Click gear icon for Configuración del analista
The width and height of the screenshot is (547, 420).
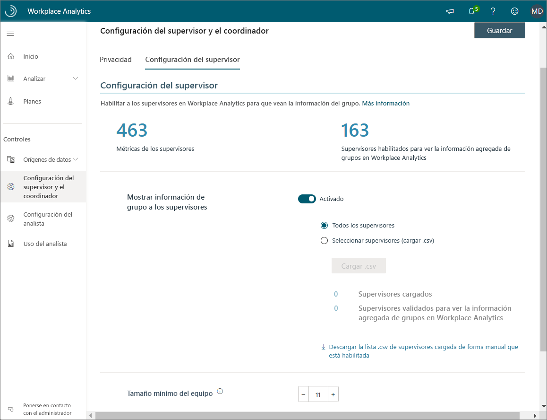pyautogui.click(x=11, y=219)
